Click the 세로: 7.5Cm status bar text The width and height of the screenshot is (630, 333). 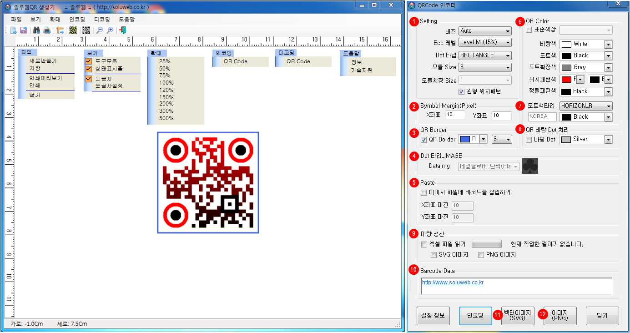click(x=72, y=324)
